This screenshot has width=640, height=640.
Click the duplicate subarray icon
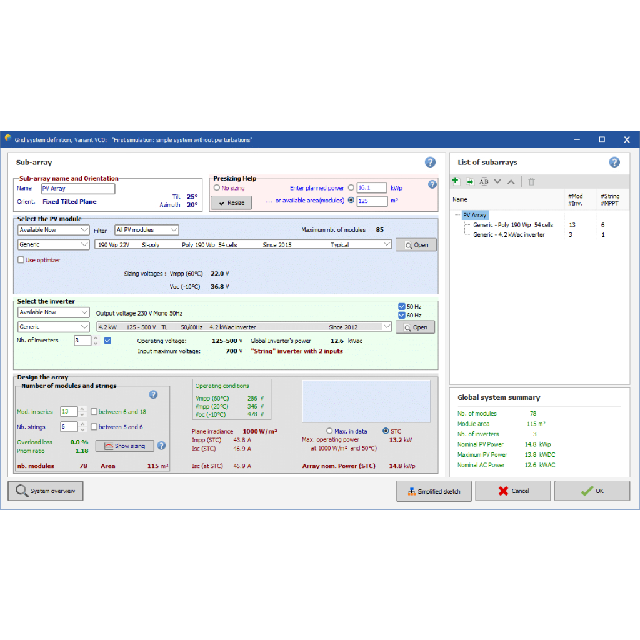click(470, 181)
